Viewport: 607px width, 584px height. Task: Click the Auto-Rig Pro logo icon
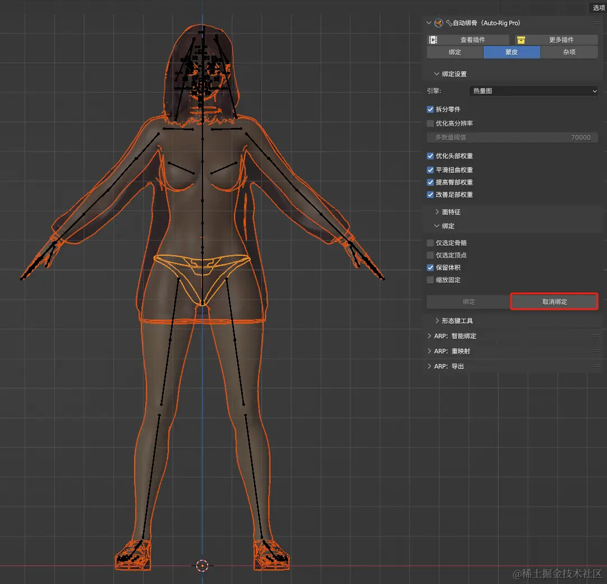tap(439, 23)
